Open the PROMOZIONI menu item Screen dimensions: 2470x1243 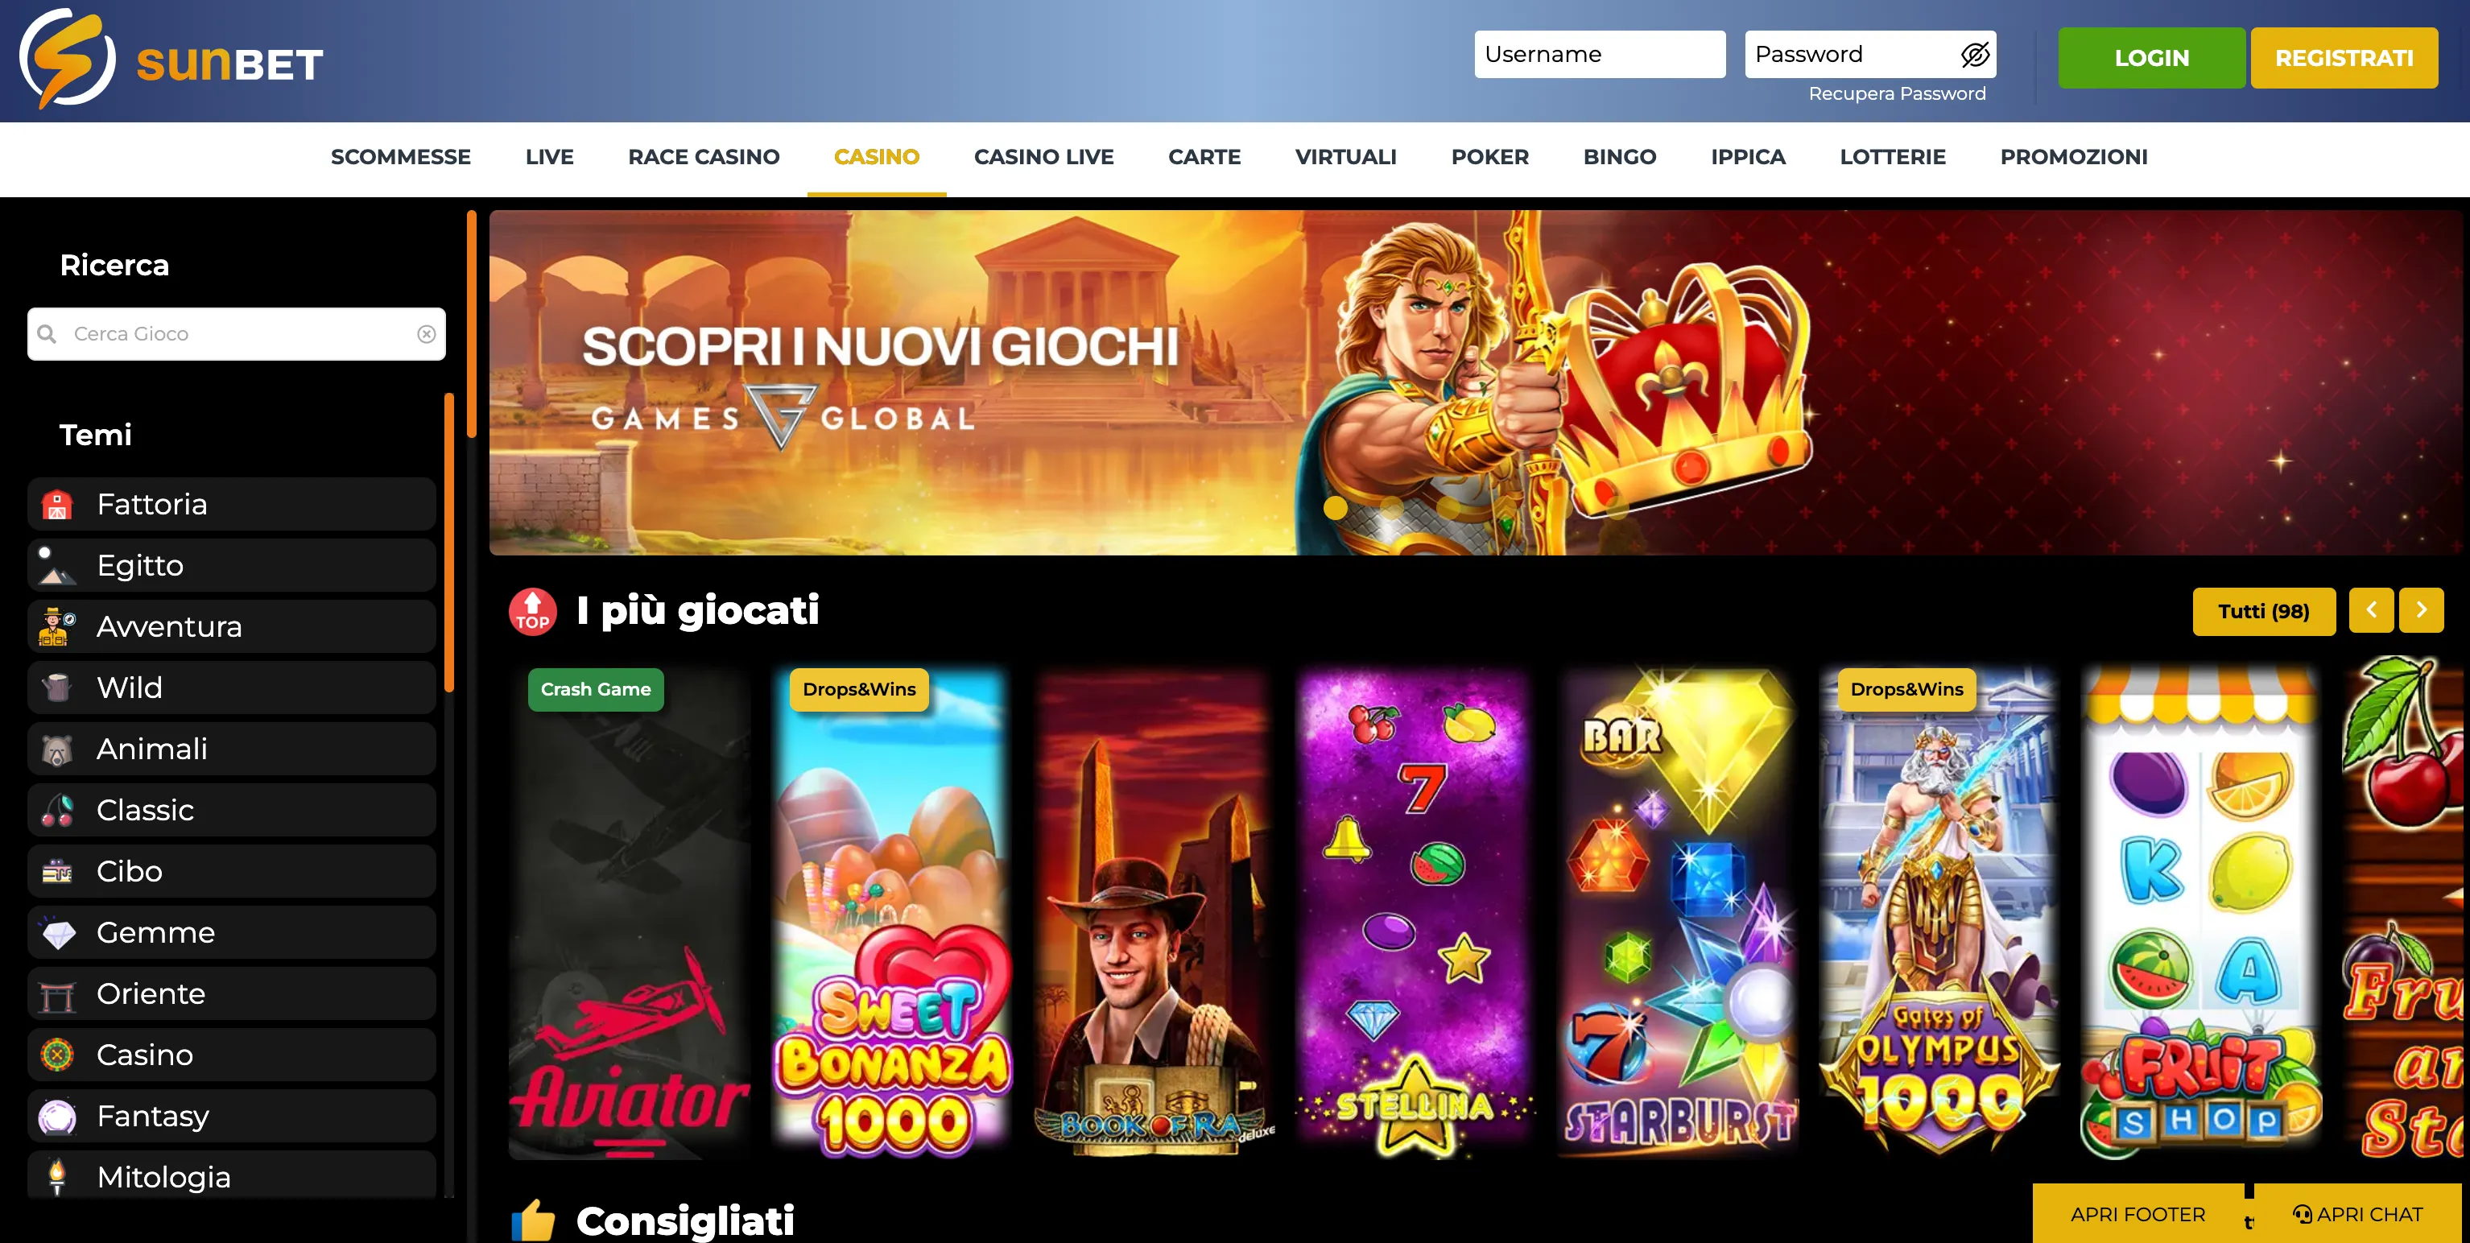point(2073,157)
